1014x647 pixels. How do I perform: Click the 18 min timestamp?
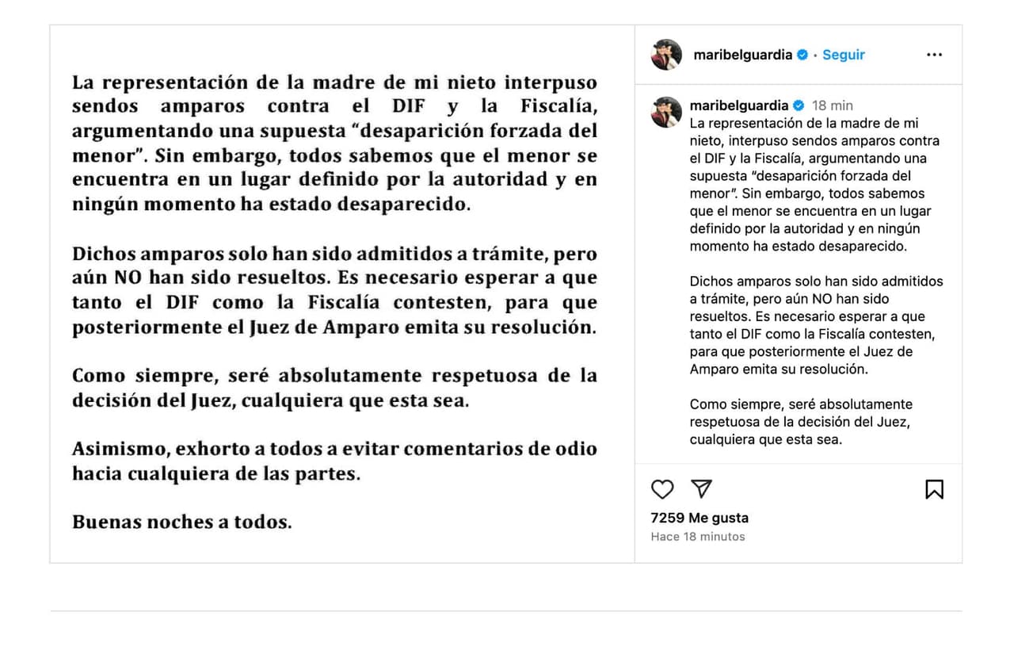tap(833, 105)
